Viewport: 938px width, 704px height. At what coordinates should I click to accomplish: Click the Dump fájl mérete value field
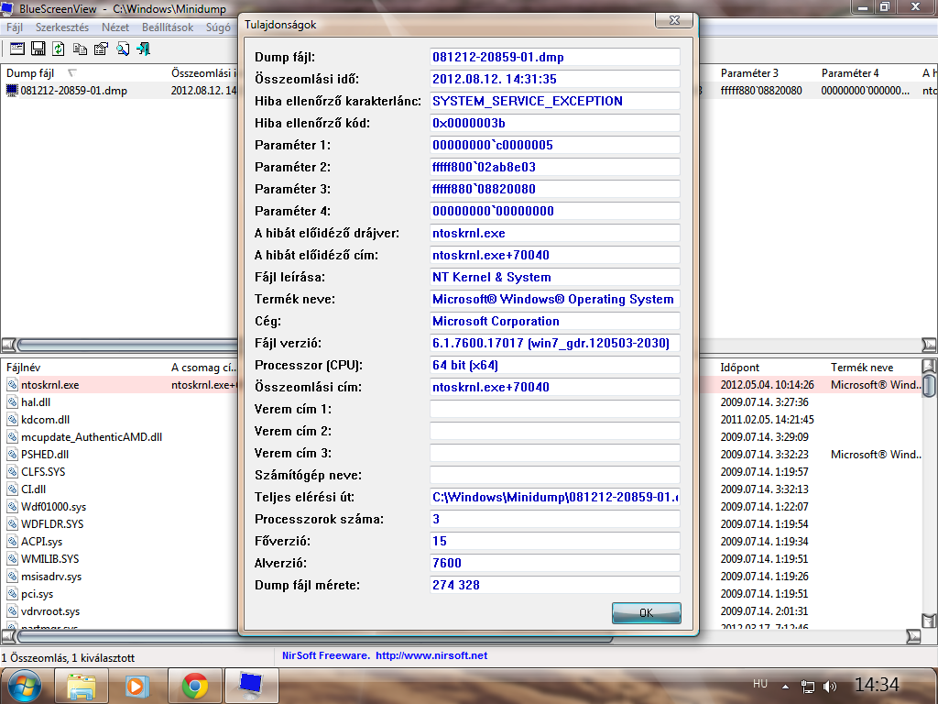click(554, 585)
